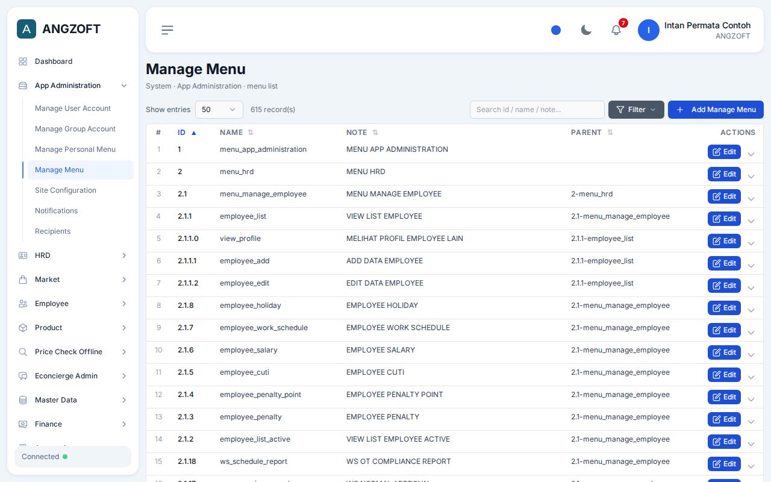Open Notifications sidebar item

(x=81, y=211)
